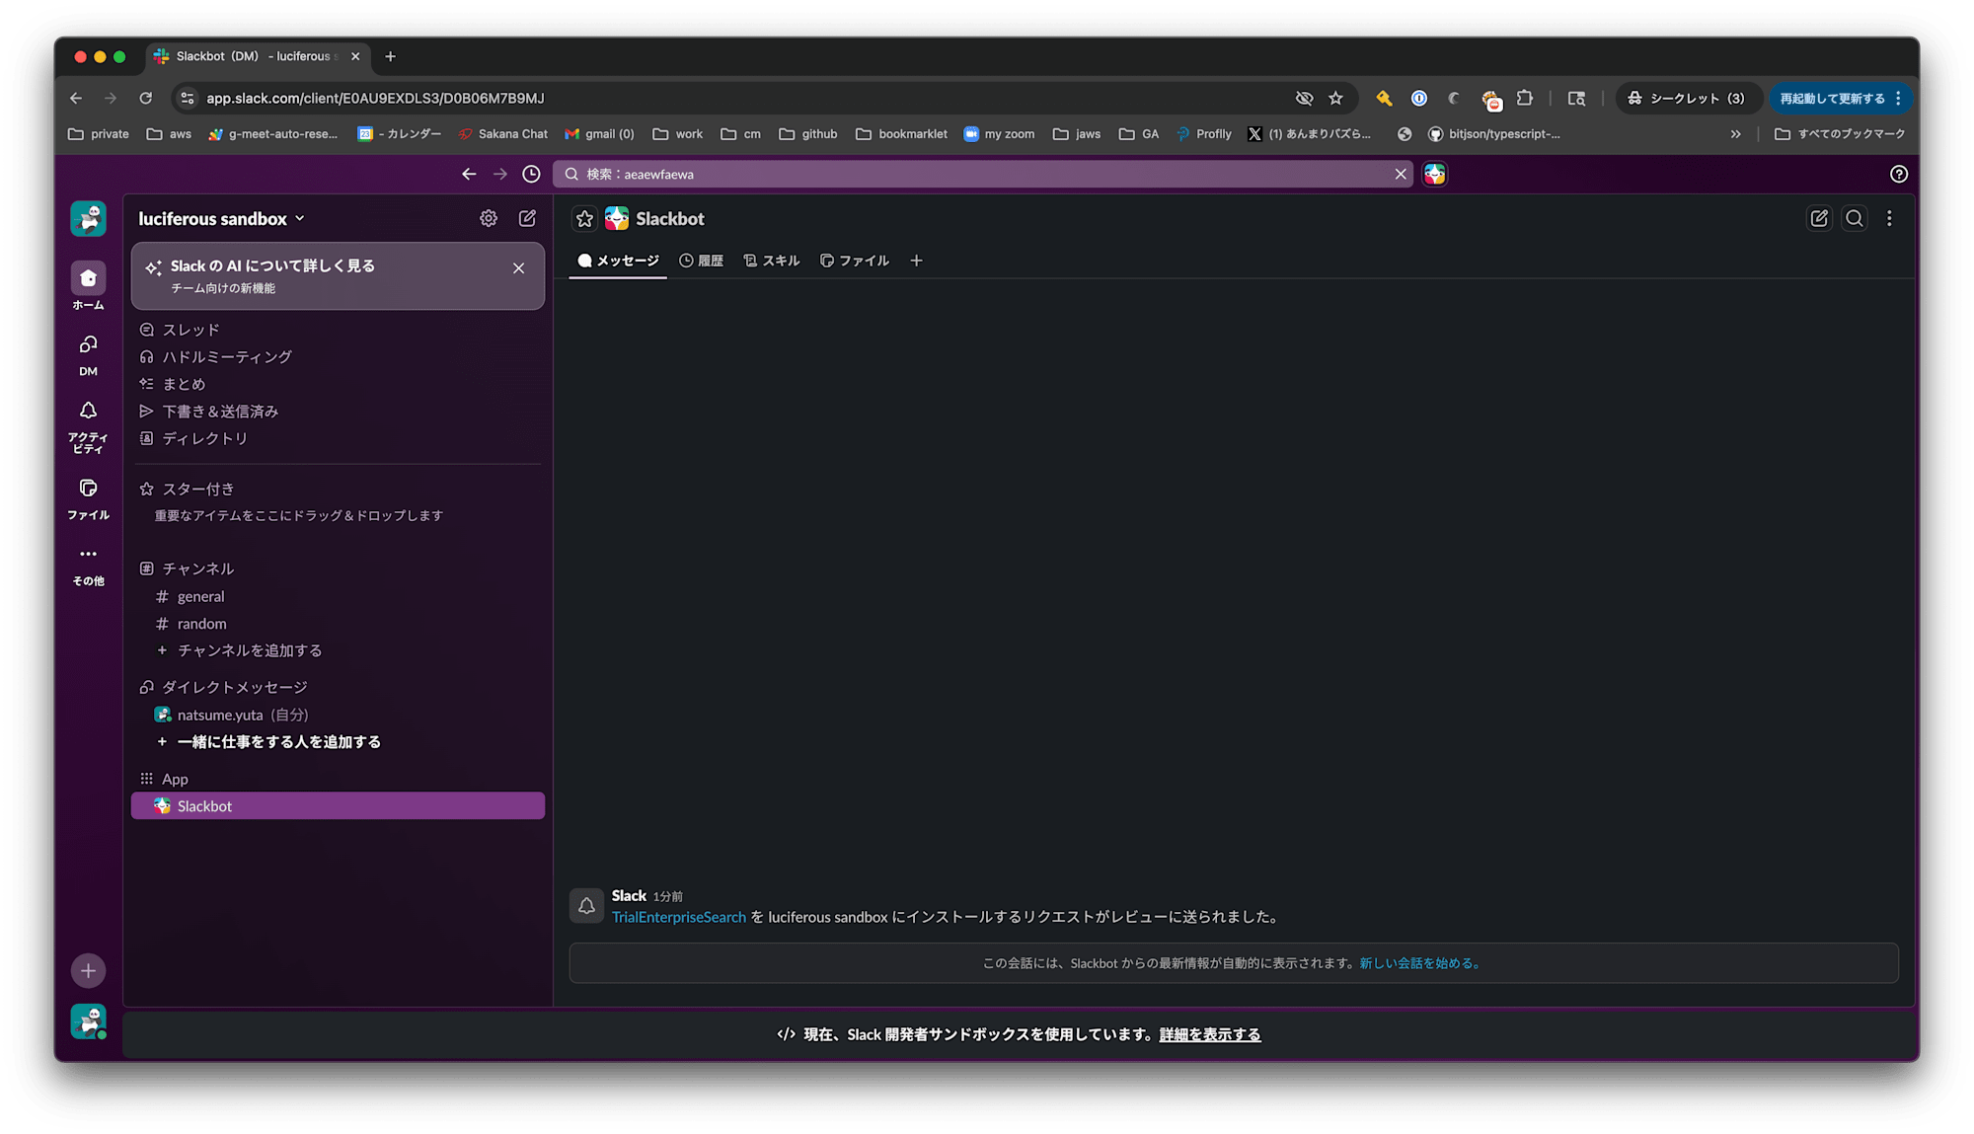This screenshot has height=1134, width=1974.
Task: Click Restart to update (再起動して更新する)
Action: coord(1841,98)
